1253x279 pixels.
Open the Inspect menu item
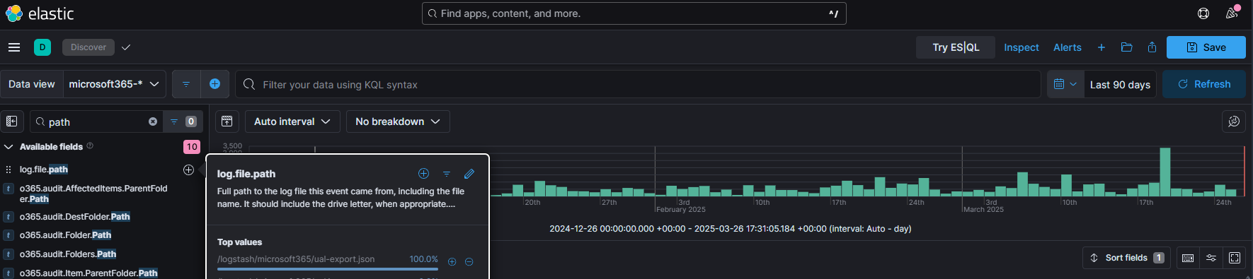[1022, 47]
